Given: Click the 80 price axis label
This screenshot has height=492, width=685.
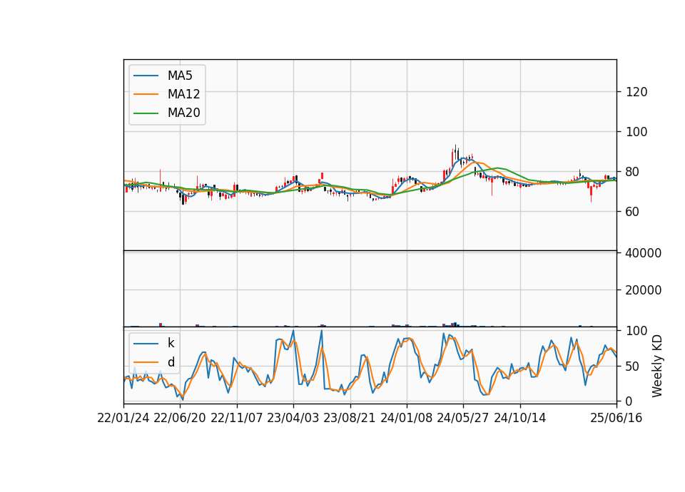Looking at the screenshot, I should (x=633, y=172).
